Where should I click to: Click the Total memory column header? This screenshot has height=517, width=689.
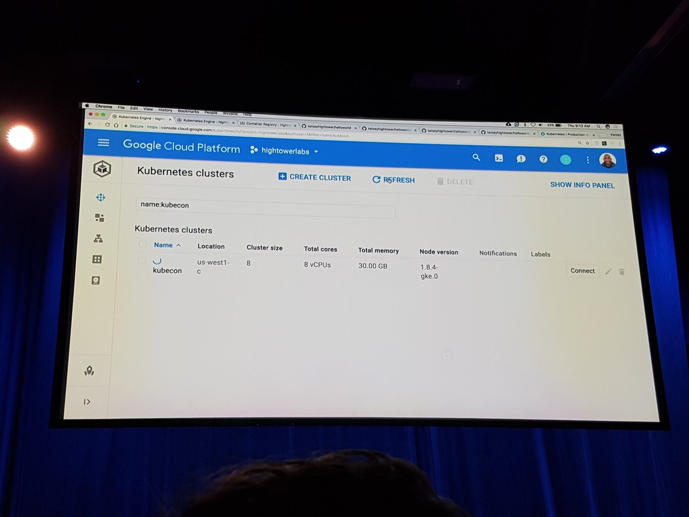click(x=378, y=250)
